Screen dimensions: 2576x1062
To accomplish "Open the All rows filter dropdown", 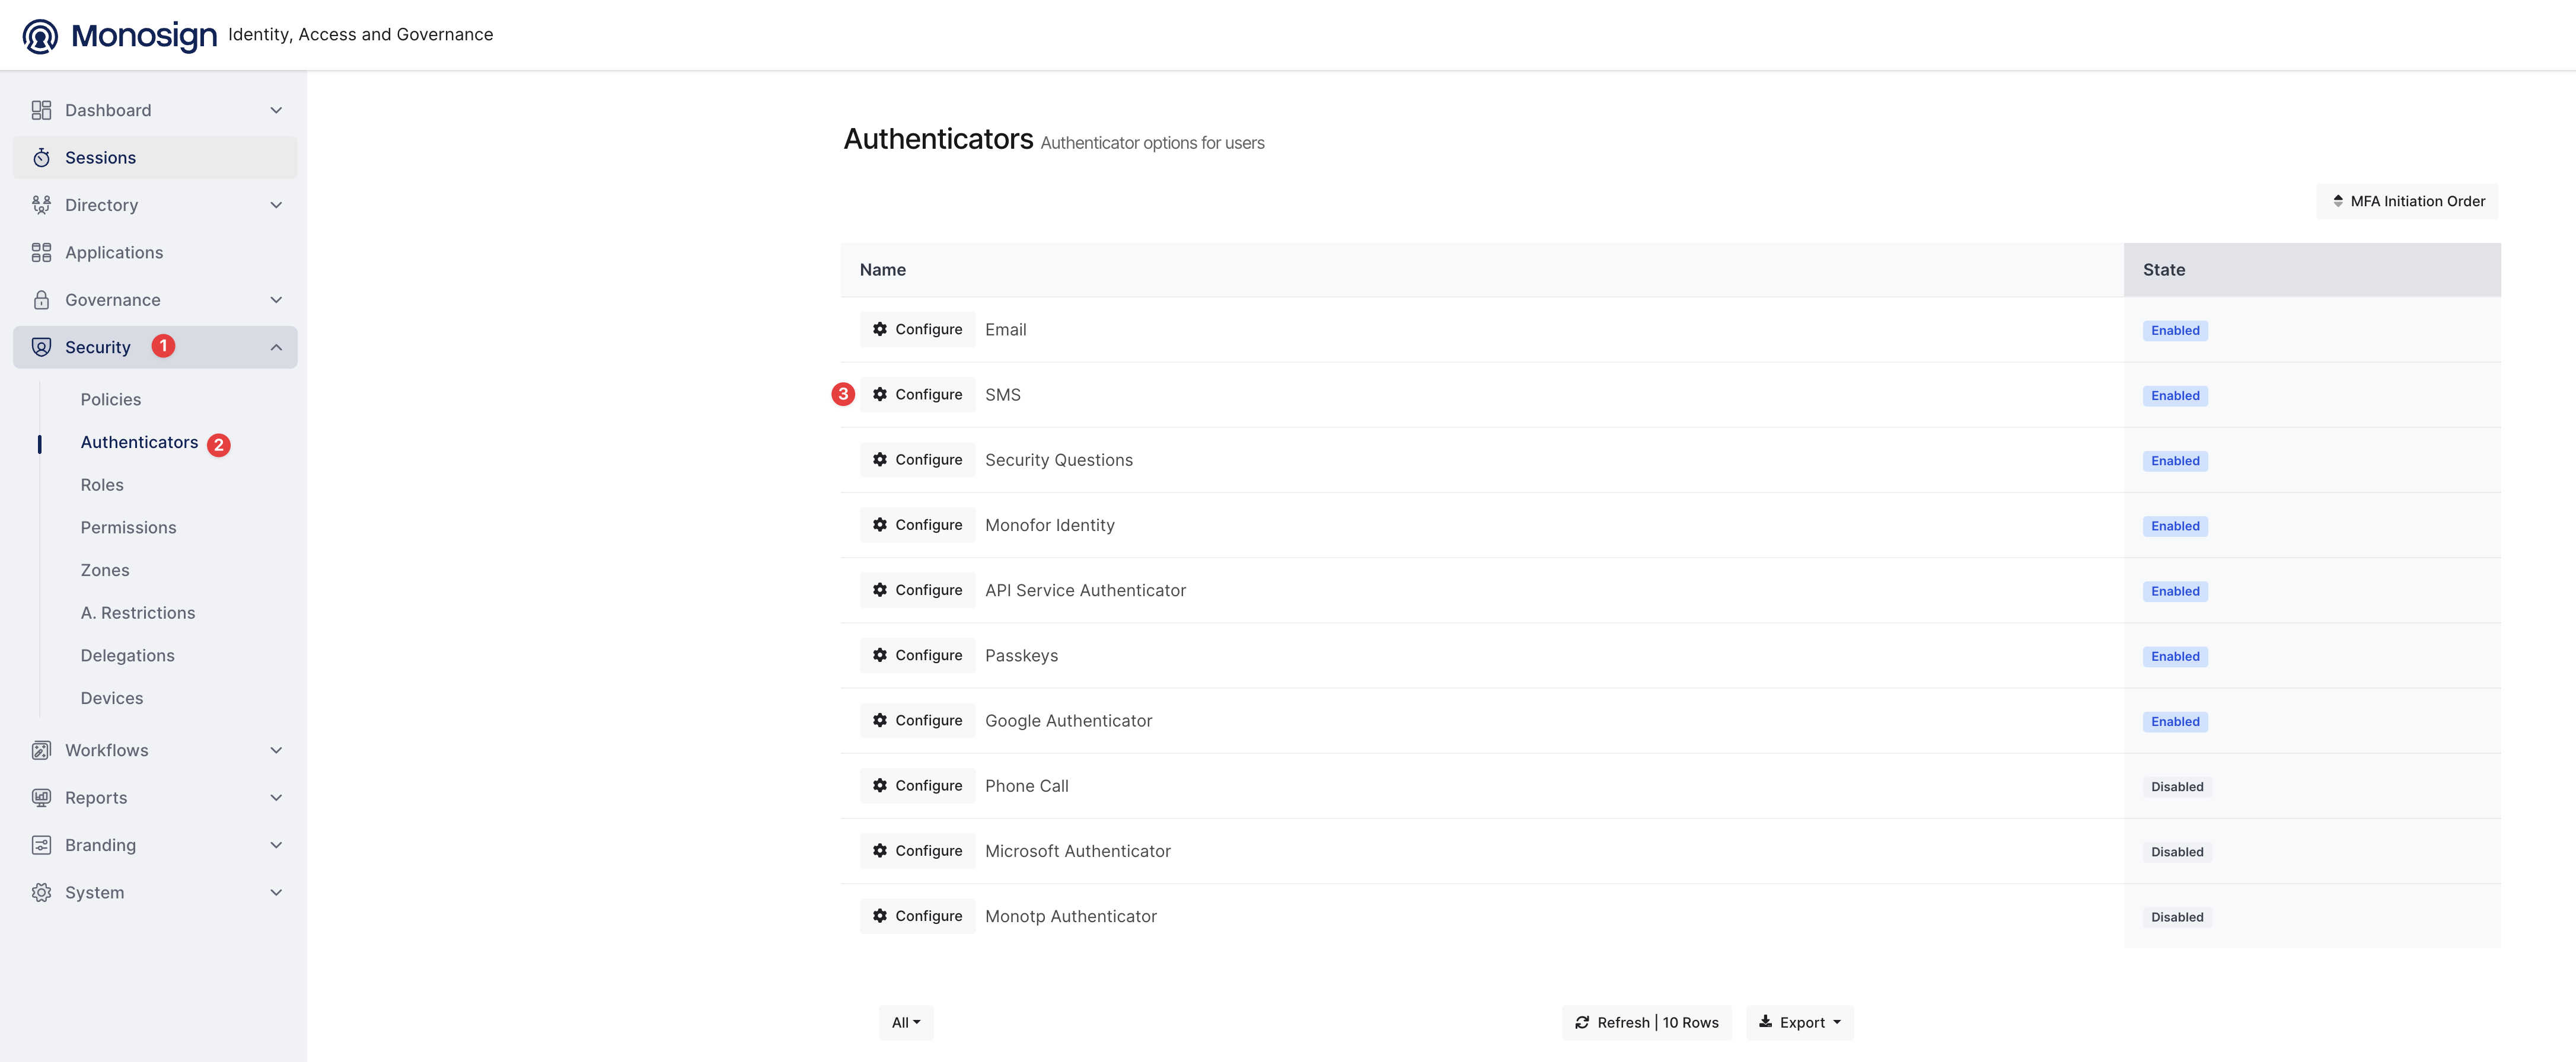I will 906,1022.
